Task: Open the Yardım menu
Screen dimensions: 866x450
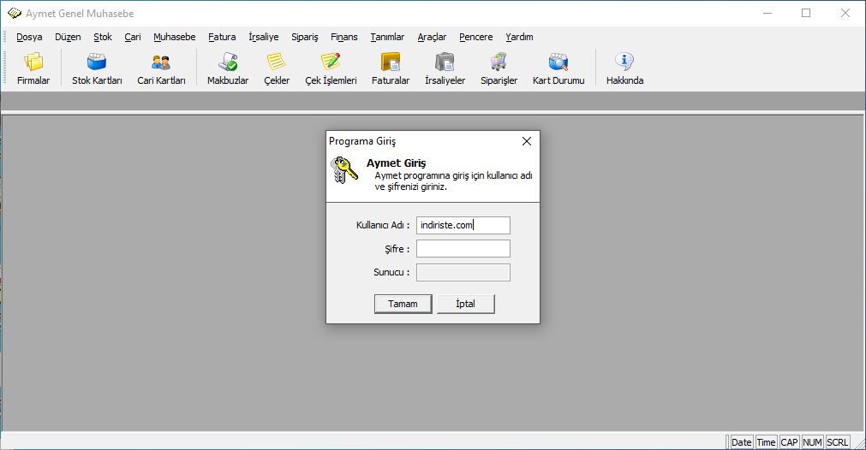Action: click(519, 37)
